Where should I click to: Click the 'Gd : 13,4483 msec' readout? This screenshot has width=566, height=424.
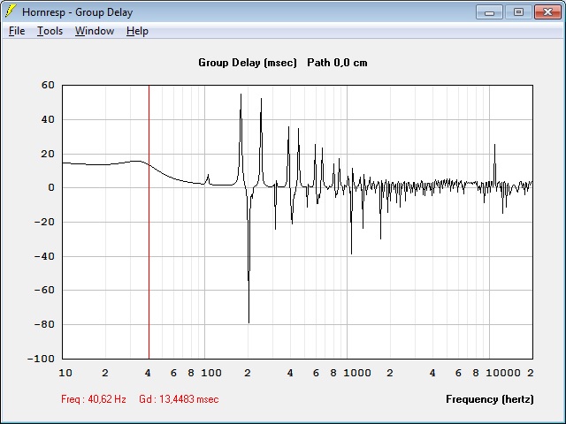pos(179,399)
